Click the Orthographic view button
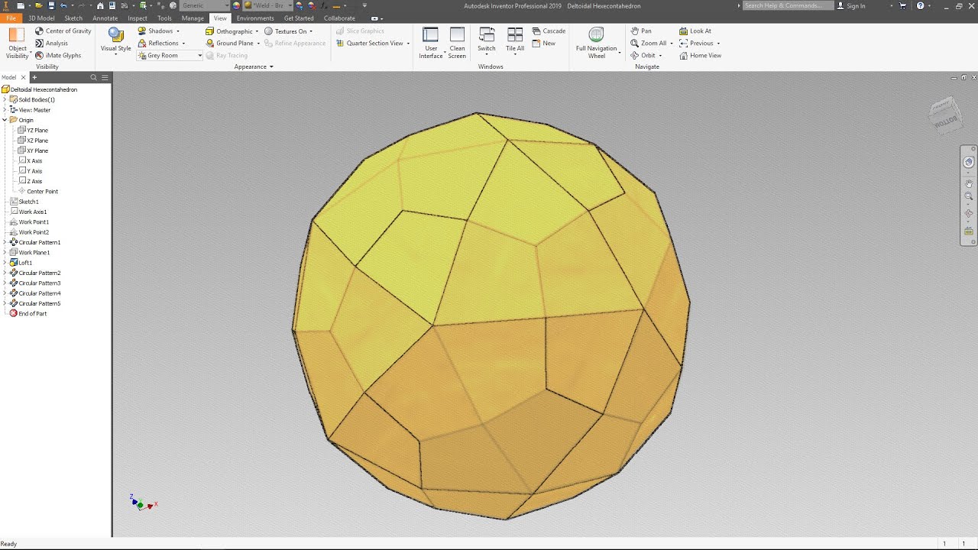This screenshot has height=550, width=978. point(229,31)
